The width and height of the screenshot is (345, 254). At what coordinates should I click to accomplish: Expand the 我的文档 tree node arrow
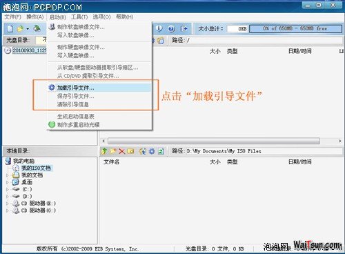click(x=7, y=175)
